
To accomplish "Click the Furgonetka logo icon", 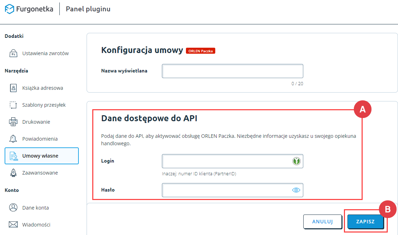I will point(9,9).
